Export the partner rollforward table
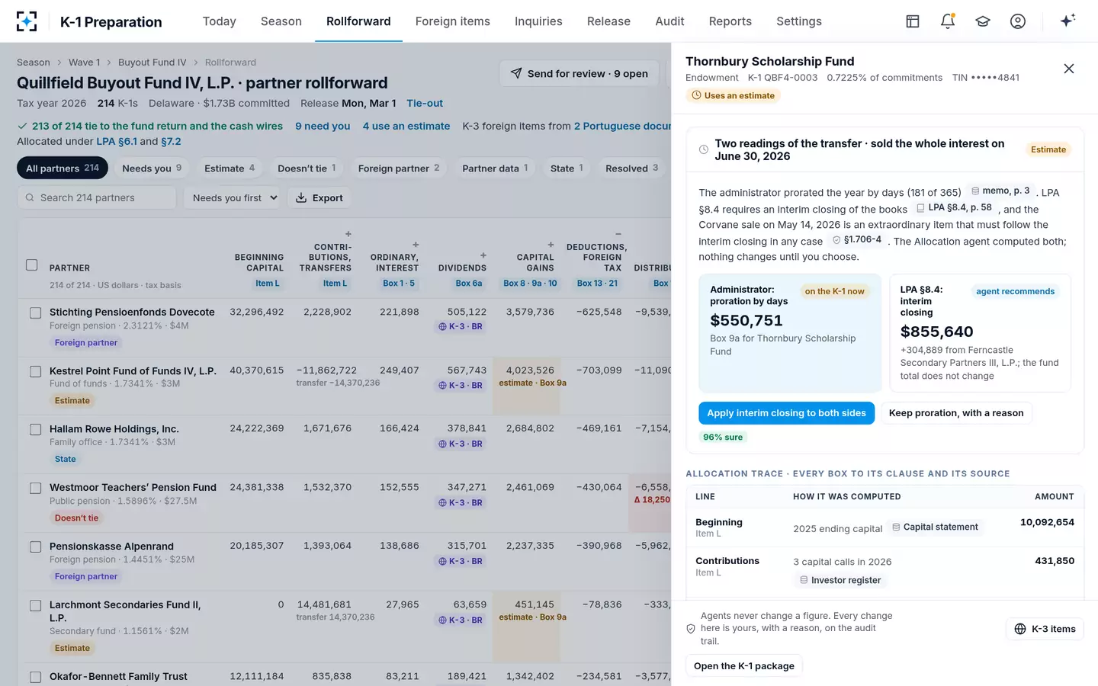The image size is (1098, 686). click(x=319, y=197)
